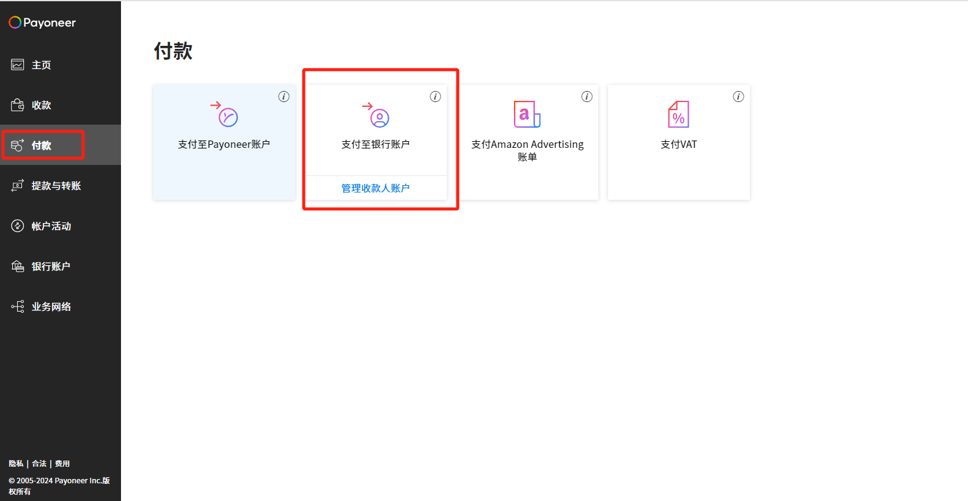
Task: Open 业务网络 in the sidebar
Action: [x=61, y=307]
